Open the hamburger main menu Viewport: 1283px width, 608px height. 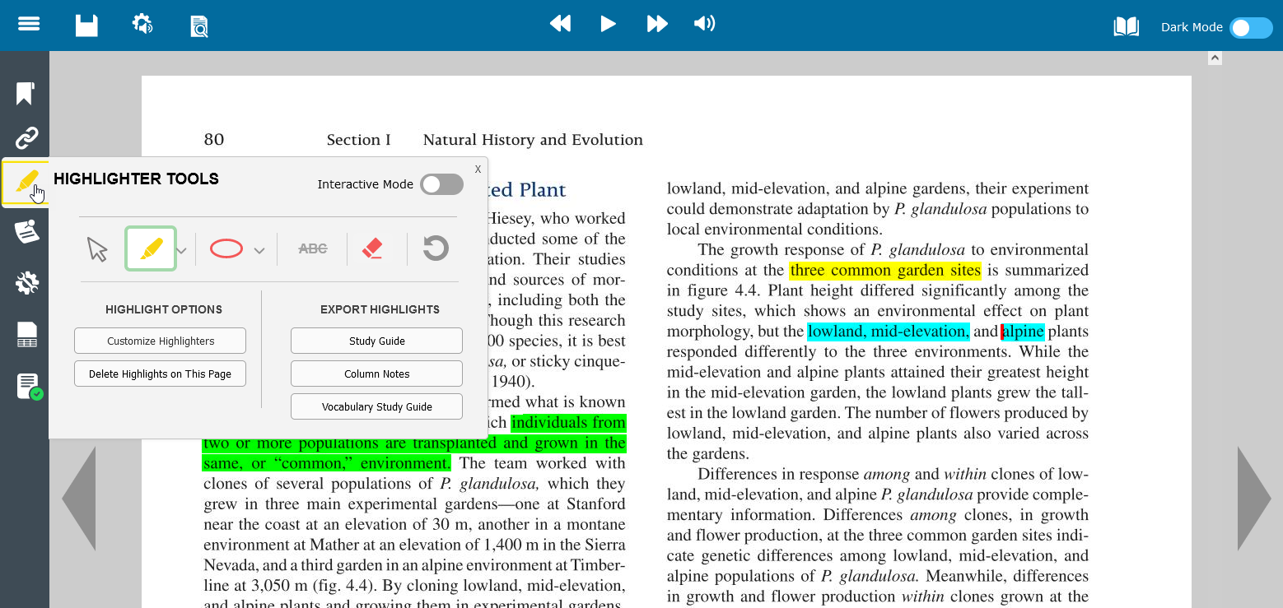click(x=29, y=24)
